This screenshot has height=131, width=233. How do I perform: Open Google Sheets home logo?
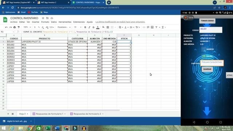[5, 20]
